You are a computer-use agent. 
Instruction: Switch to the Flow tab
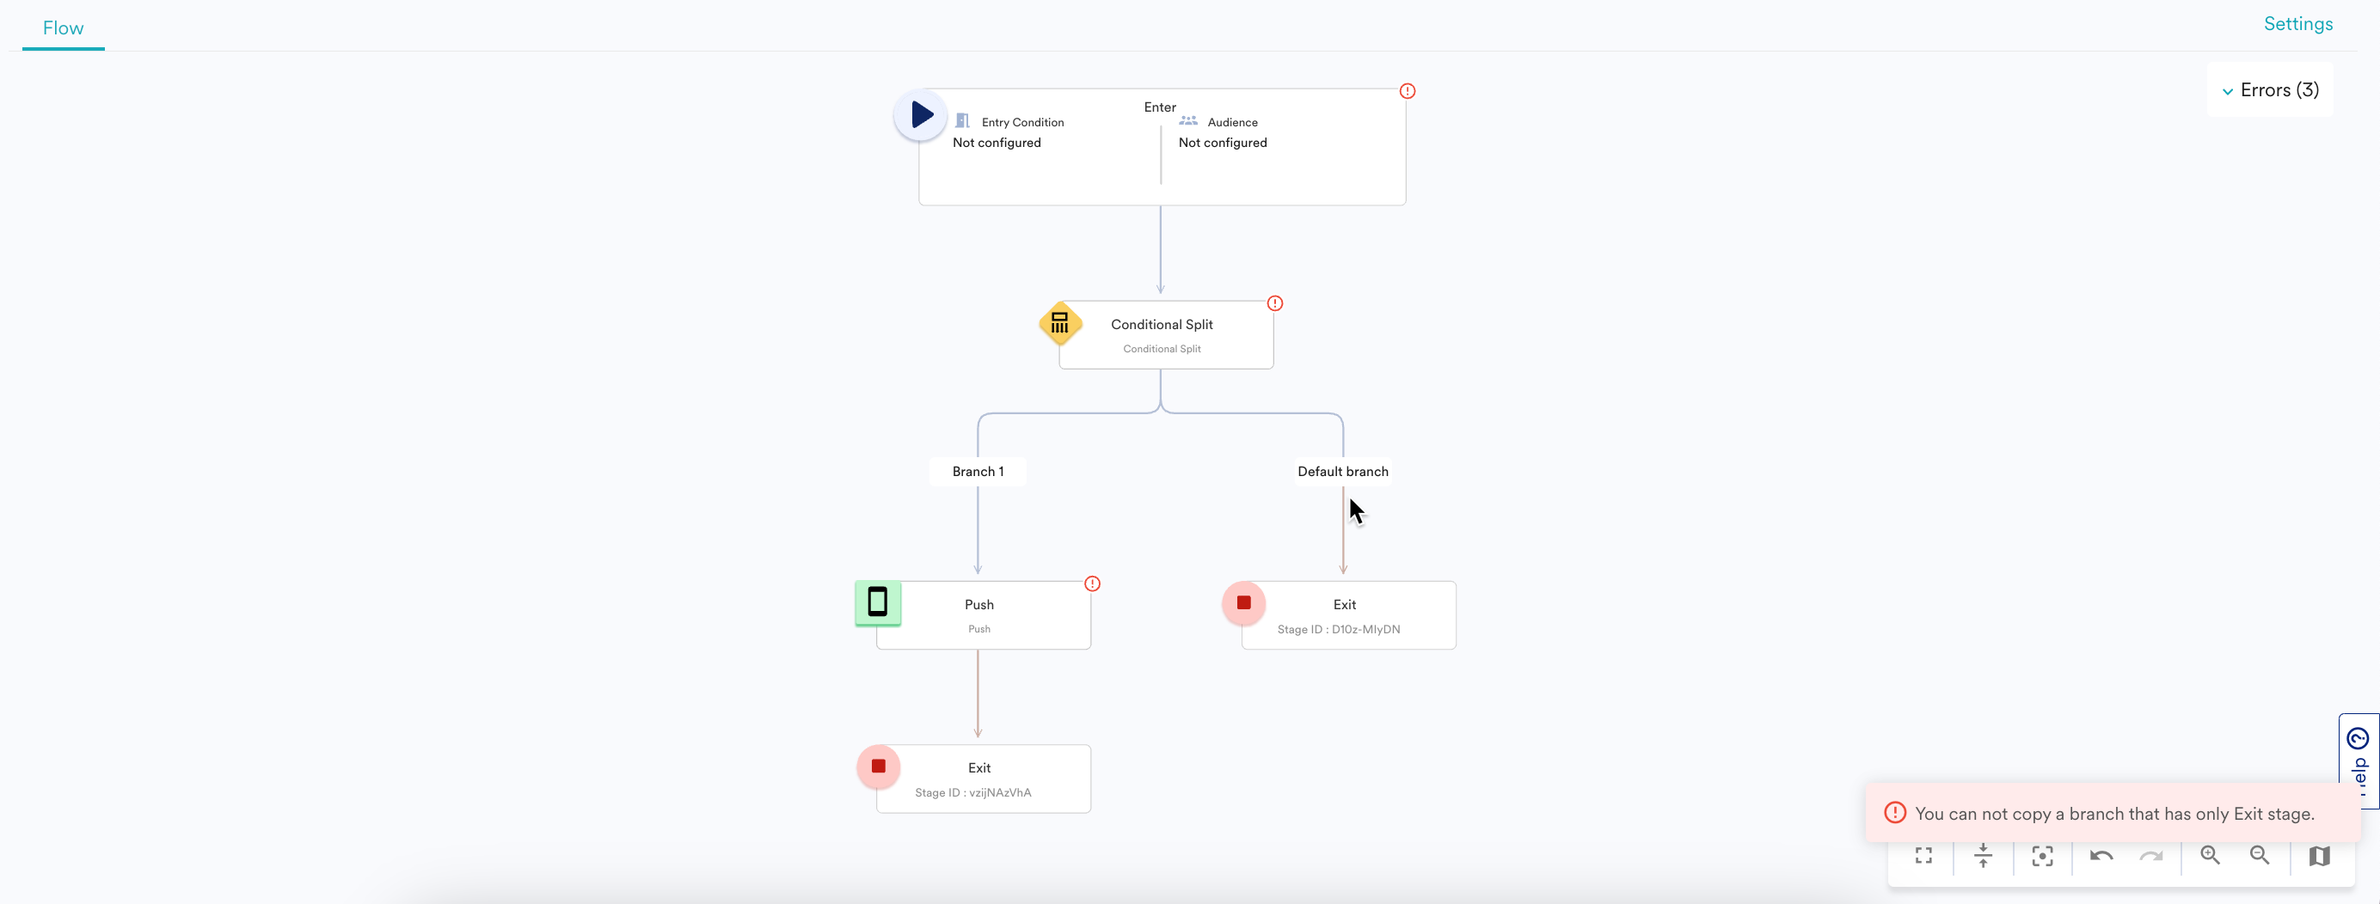(x=63, y=27)
